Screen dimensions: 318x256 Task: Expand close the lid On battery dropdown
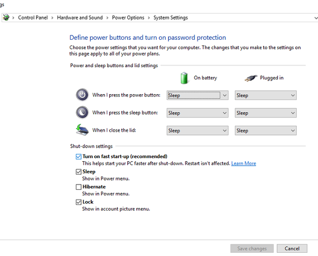tap(197, 131)
